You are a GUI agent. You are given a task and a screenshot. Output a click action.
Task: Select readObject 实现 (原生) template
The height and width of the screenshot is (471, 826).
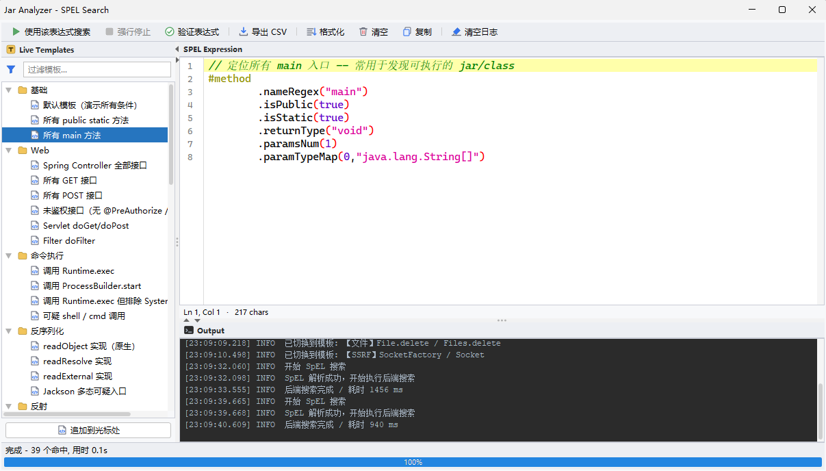89,346
